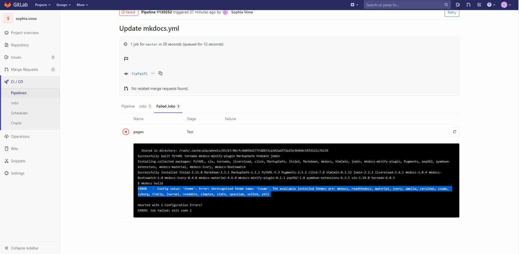This screenshot has height=254, width=519.
Task: Open the To-Do list icon
Action: [479, 5]
